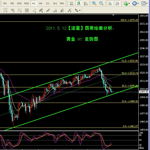Open the Periods clock dropdown
This screenshot has width=150, height=150.
(135, 4)
